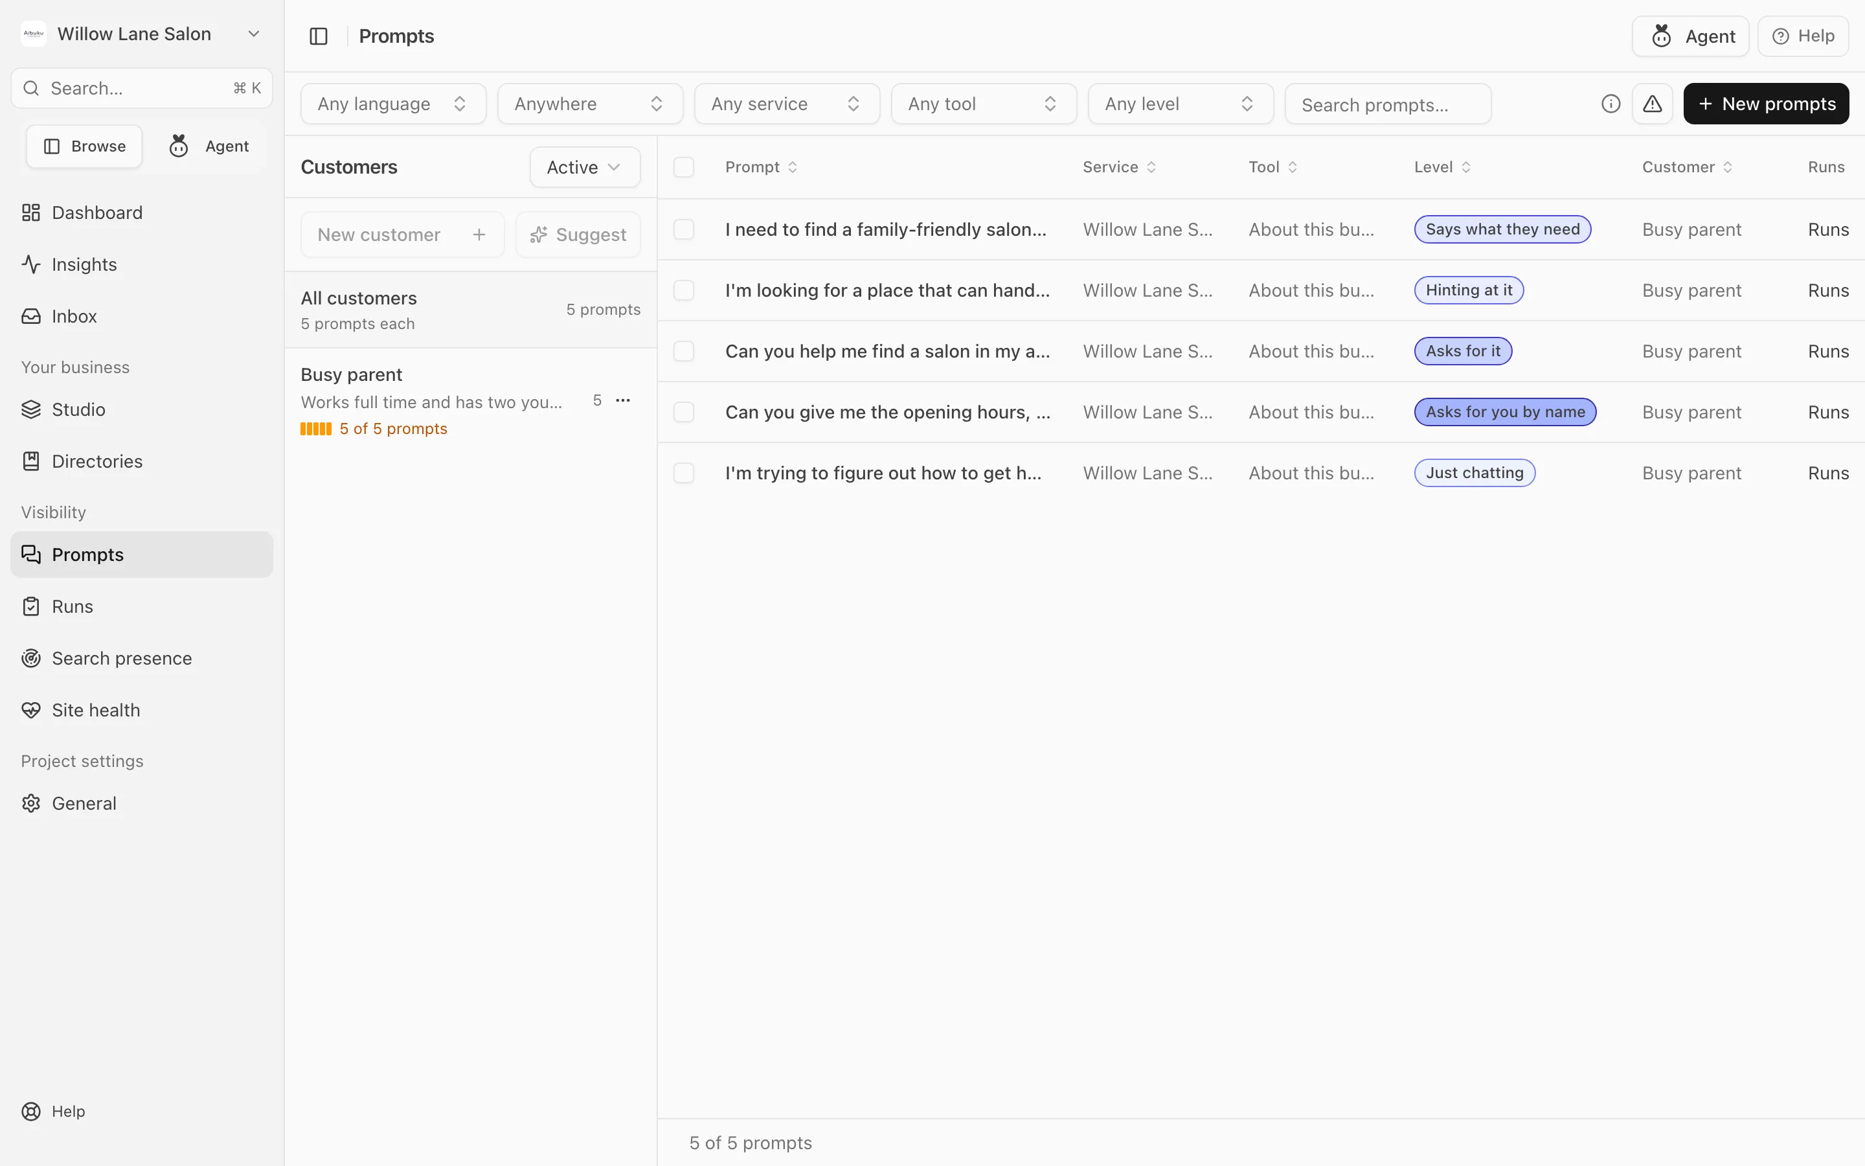
Task: Click the Suggest customers button
Action: point(578,234)
